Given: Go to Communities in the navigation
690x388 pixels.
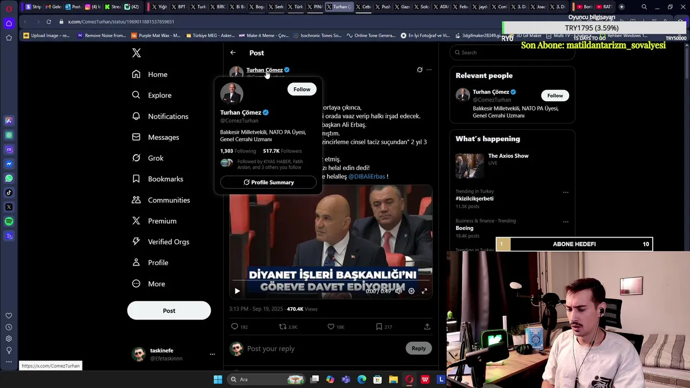Looking at the screenshot, I should 161,200.
